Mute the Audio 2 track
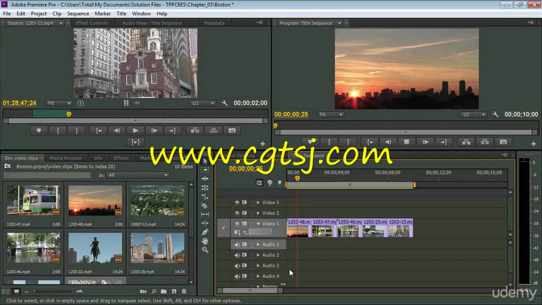Image resolution: width=542 pixels, height=305 pixels. click(x=237, y=256)
